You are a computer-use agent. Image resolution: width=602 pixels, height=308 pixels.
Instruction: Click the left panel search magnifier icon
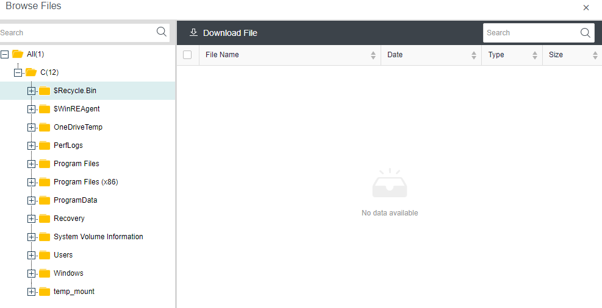(x=162, y=32)
